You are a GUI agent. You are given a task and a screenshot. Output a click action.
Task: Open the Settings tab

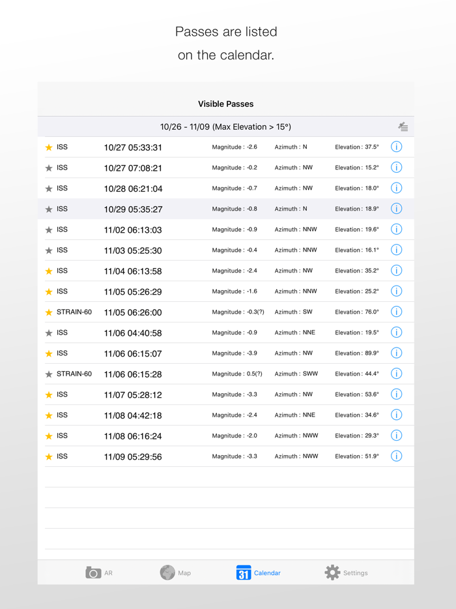point(346,572)
